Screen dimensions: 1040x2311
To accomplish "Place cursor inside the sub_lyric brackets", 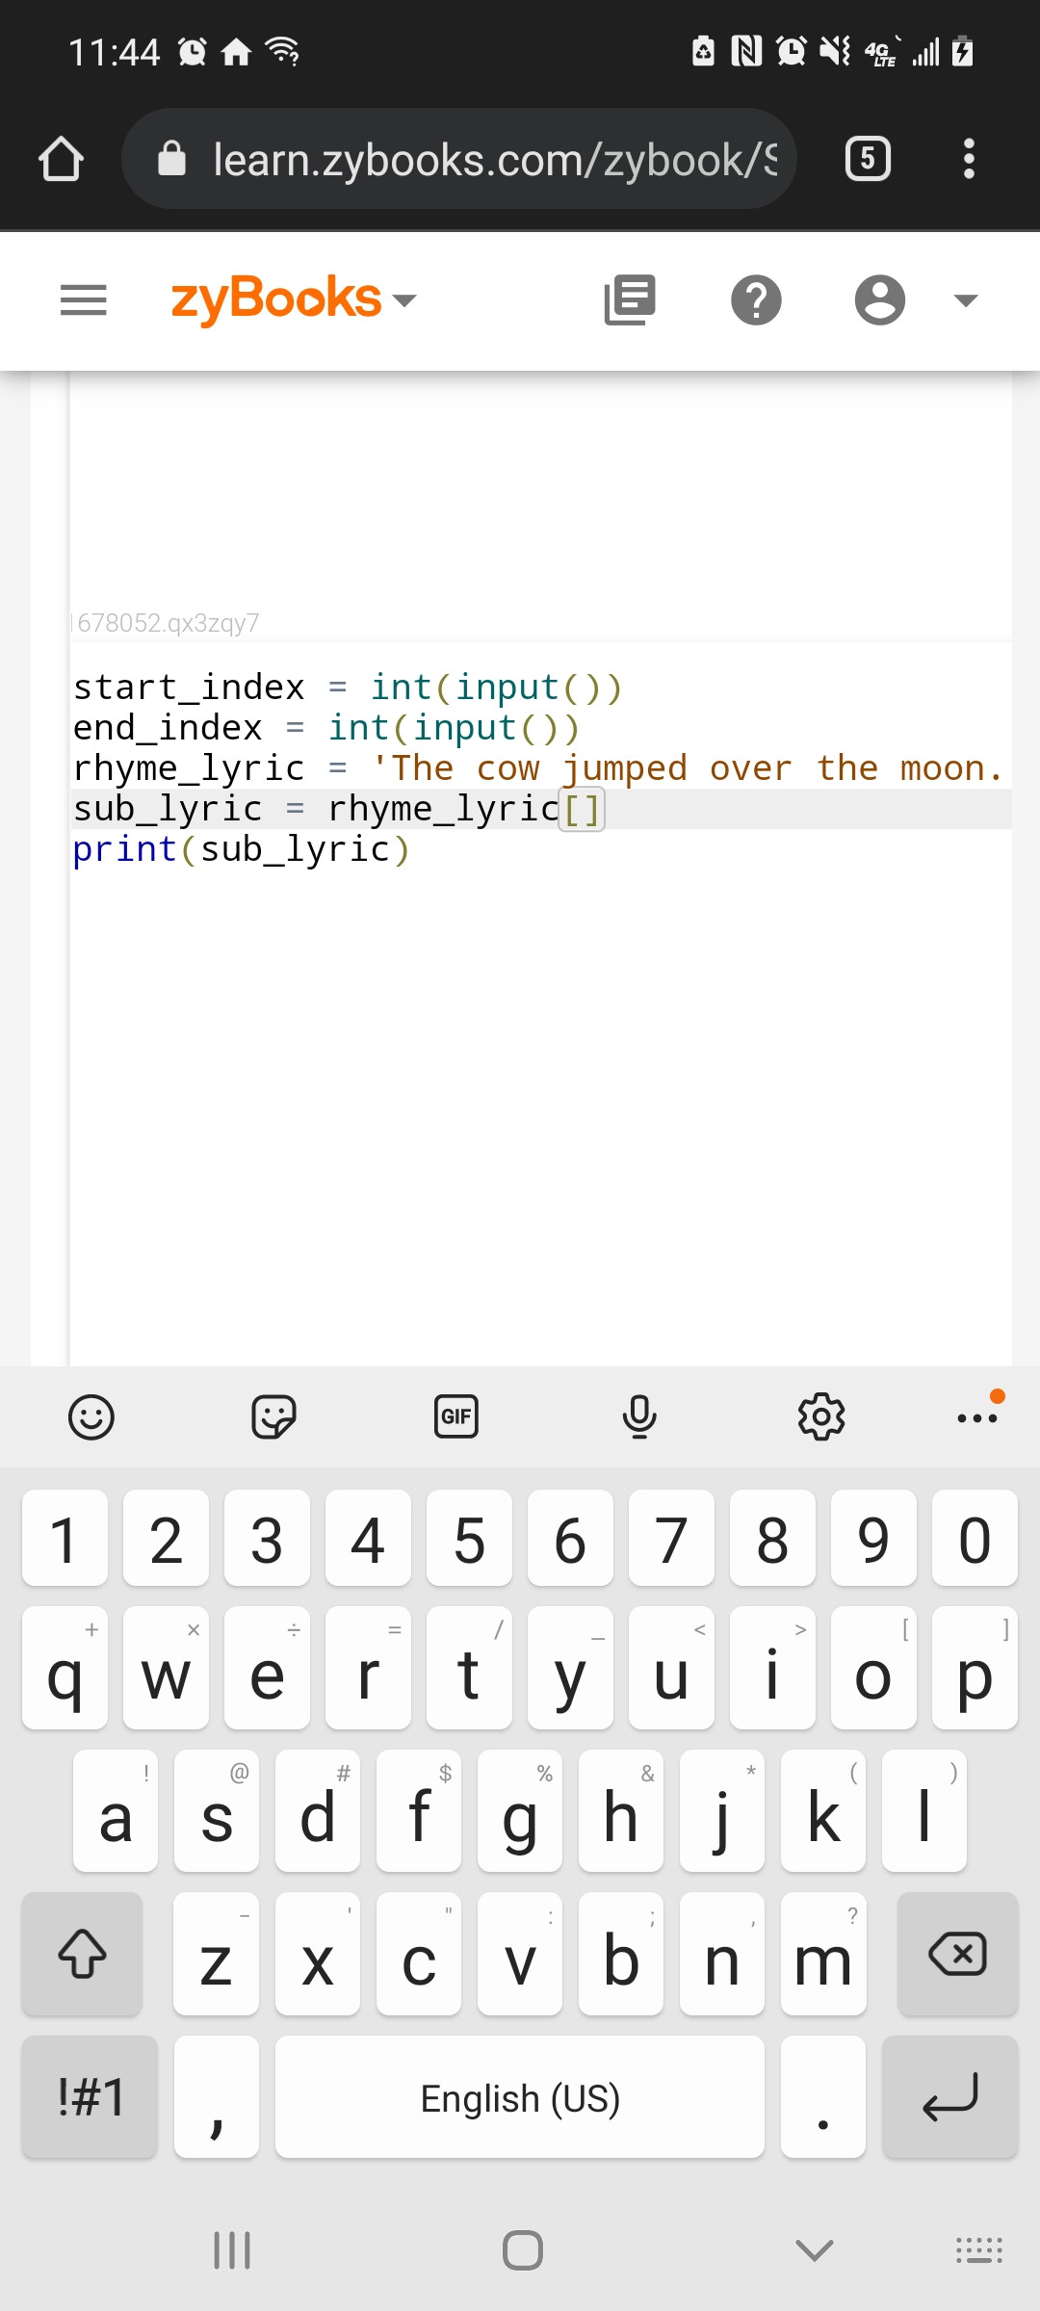I will pos(582,809).
